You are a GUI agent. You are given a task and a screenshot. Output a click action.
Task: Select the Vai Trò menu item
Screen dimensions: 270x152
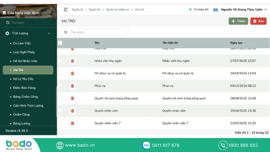[x=28, y=70]
